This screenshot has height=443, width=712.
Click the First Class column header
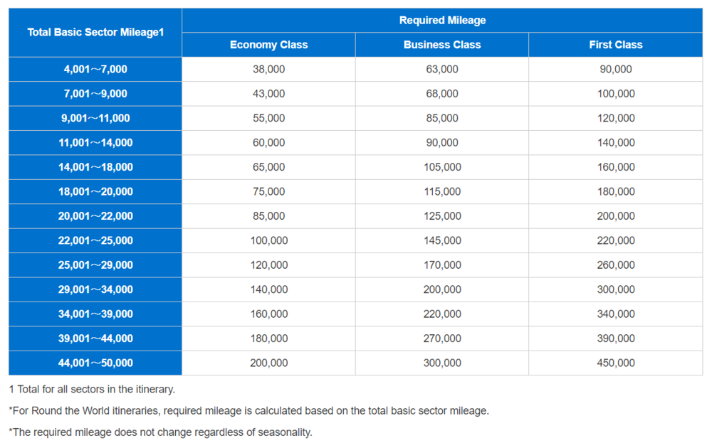(616, 45)
